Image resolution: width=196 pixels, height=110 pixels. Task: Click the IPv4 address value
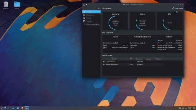click(125, 46)
